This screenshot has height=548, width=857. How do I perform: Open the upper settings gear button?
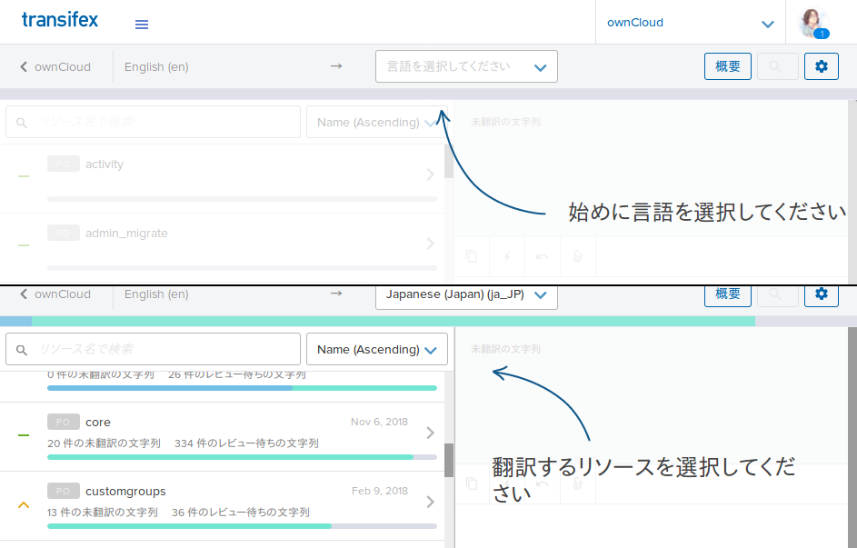click(x=821, y=66)
